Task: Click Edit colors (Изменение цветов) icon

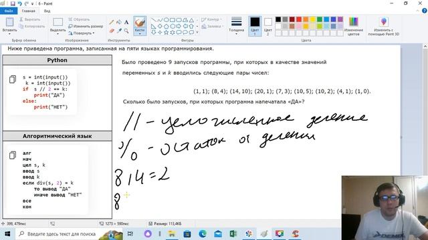Action: pyautogui.click(x=354, y=22)
